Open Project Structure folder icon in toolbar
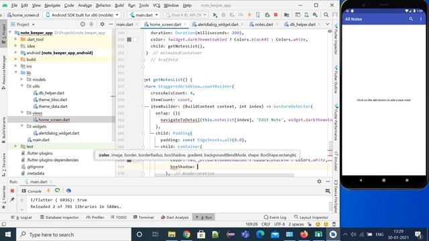429x241 pixels. (x=286, y=15)
